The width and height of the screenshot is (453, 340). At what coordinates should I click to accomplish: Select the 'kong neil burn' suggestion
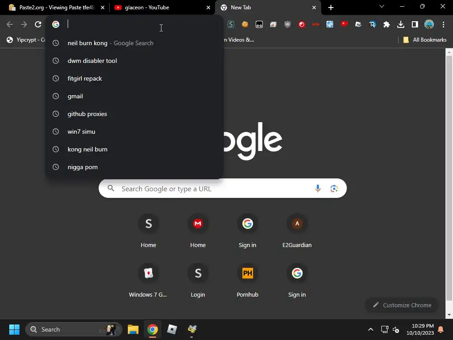134,149
